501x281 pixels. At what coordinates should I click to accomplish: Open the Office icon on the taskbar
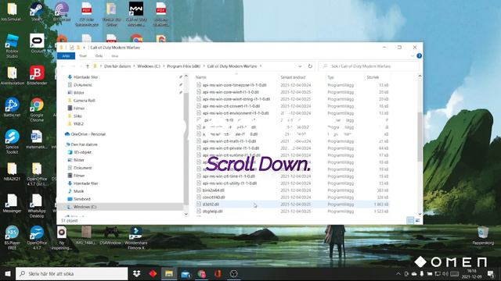(218, 273)
